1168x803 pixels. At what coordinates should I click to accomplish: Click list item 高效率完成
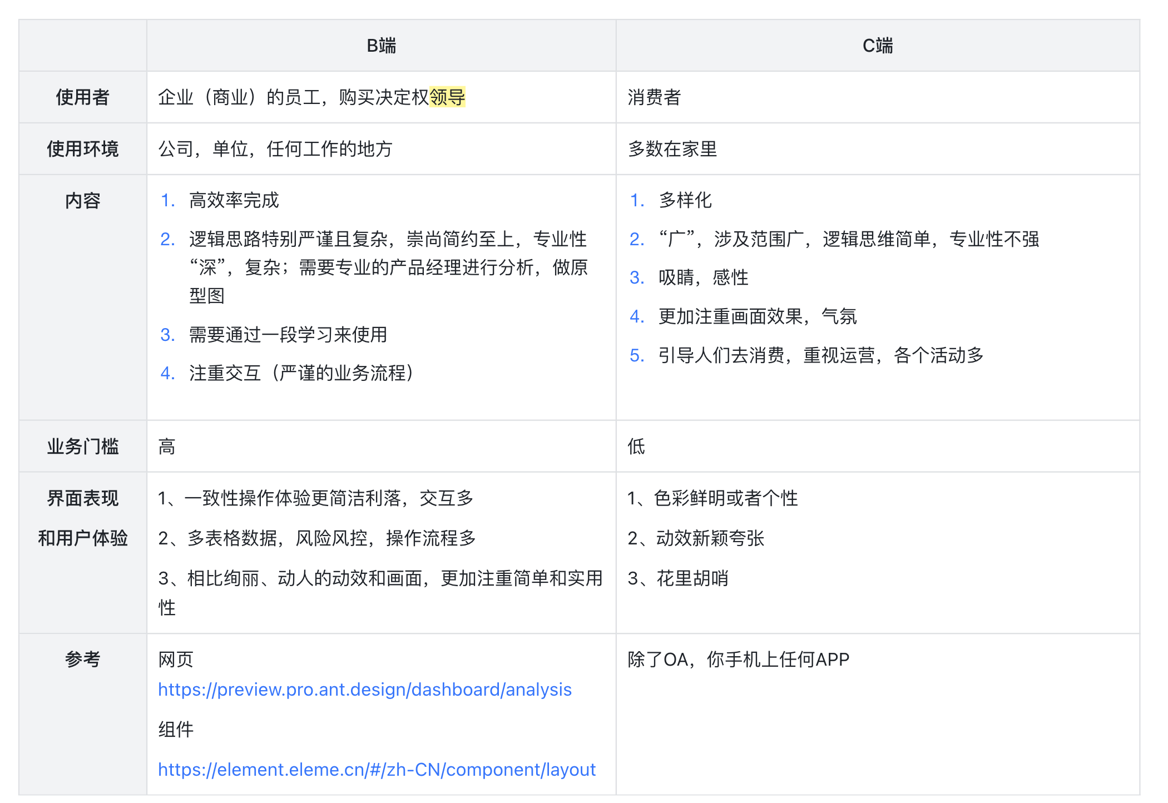[234, 200]
